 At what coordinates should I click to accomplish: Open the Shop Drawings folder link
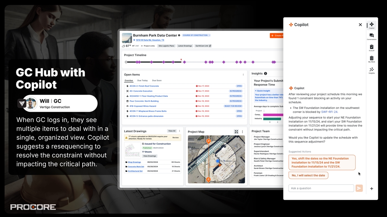[134, 162]
